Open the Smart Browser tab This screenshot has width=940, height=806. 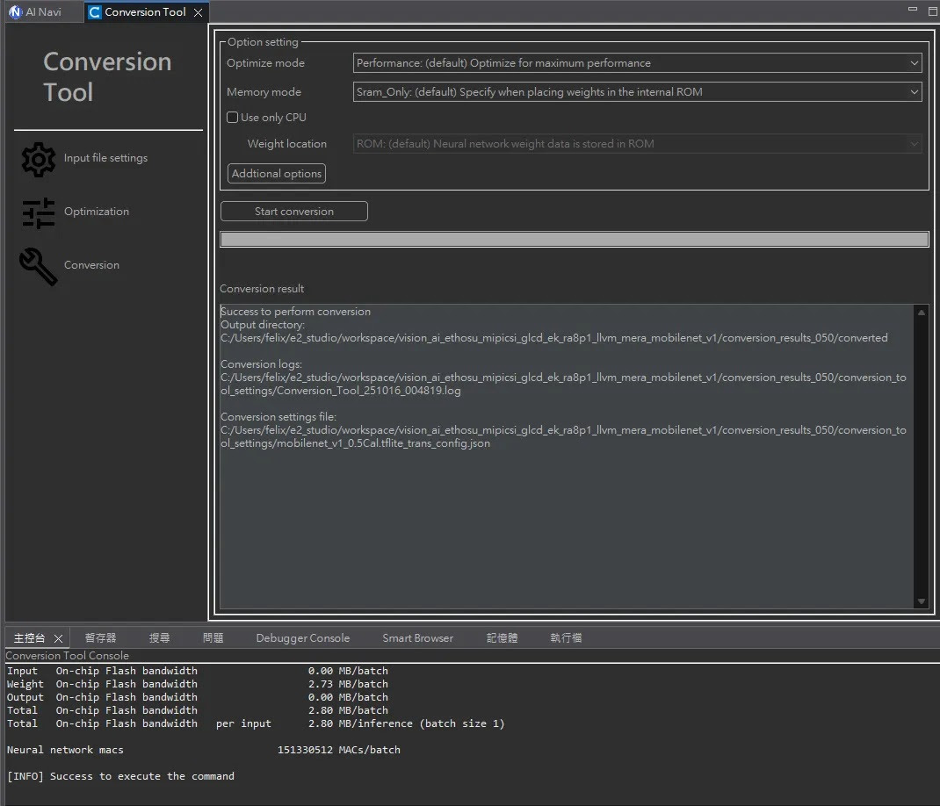417,638
